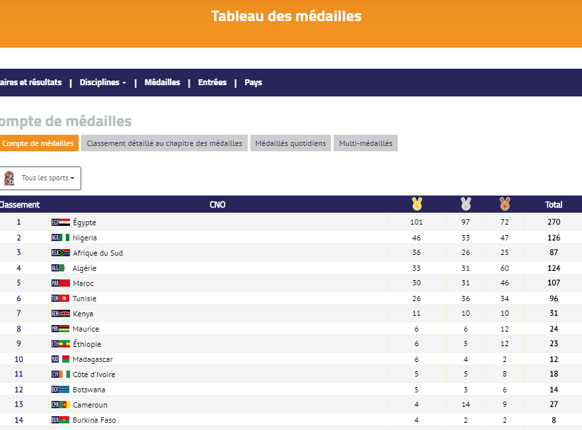The height and width of the screenshot is (430, 582).
Task: Click the silver medal column icon
Action: [x=466, y=204]
